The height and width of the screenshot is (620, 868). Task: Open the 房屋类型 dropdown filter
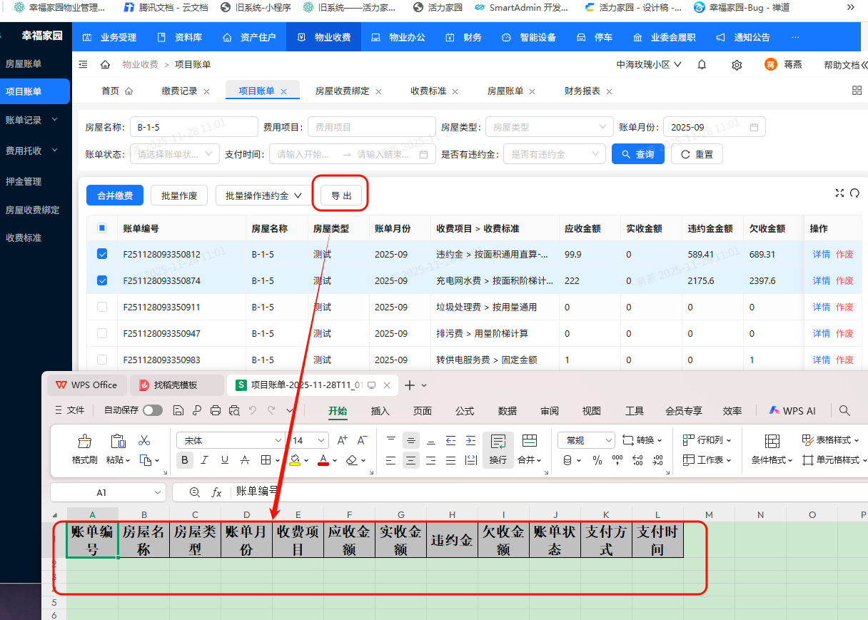(549, 126)
